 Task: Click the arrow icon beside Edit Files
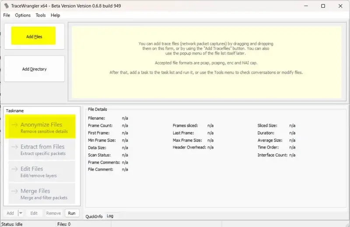(x=14, y=169)
